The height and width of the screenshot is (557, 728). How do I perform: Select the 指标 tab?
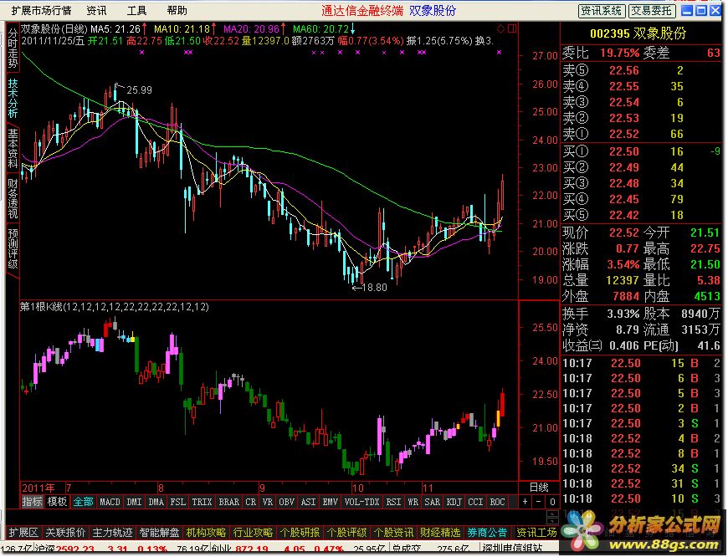pos(33,502)
